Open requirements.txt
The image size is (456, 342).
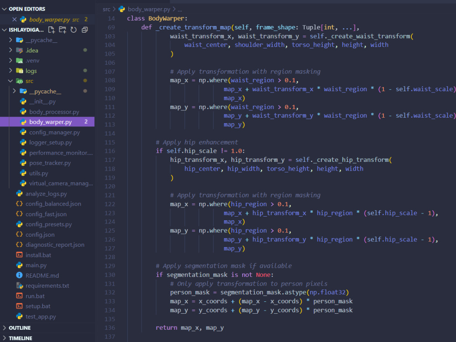47,285
